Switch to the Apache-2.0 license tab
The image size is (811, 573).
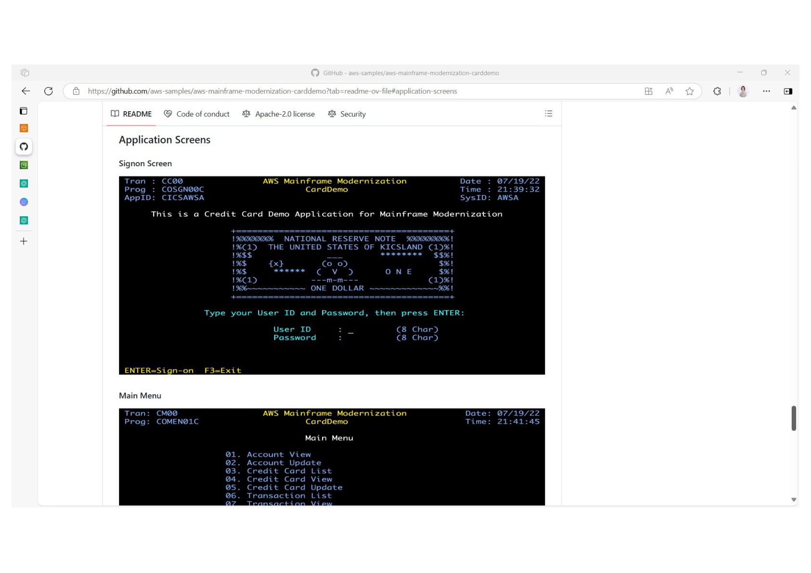pos(278,114)
